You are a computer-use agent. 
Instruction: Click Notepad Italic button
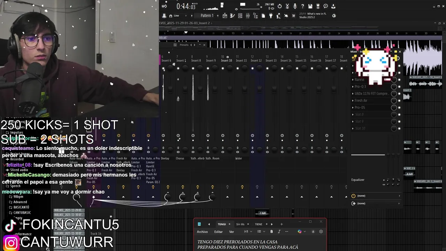279,231
